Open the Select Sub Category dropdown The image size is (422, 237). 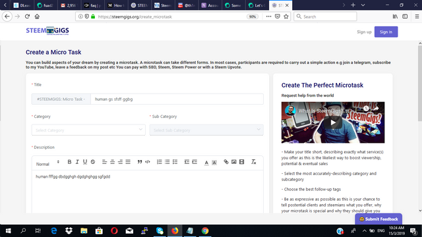[206, 130]
